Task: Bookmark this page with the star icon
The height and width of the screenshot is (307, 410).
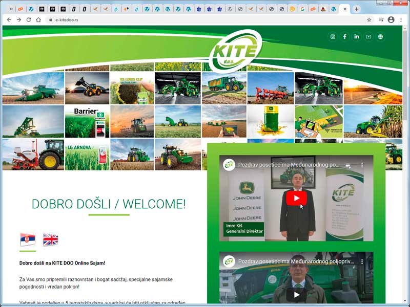Action: coord(369,19)
